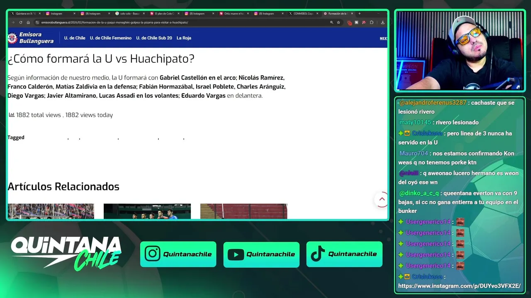Click the NEXT link in the header
The image size is (531, 298).
[x=383, y=38]
